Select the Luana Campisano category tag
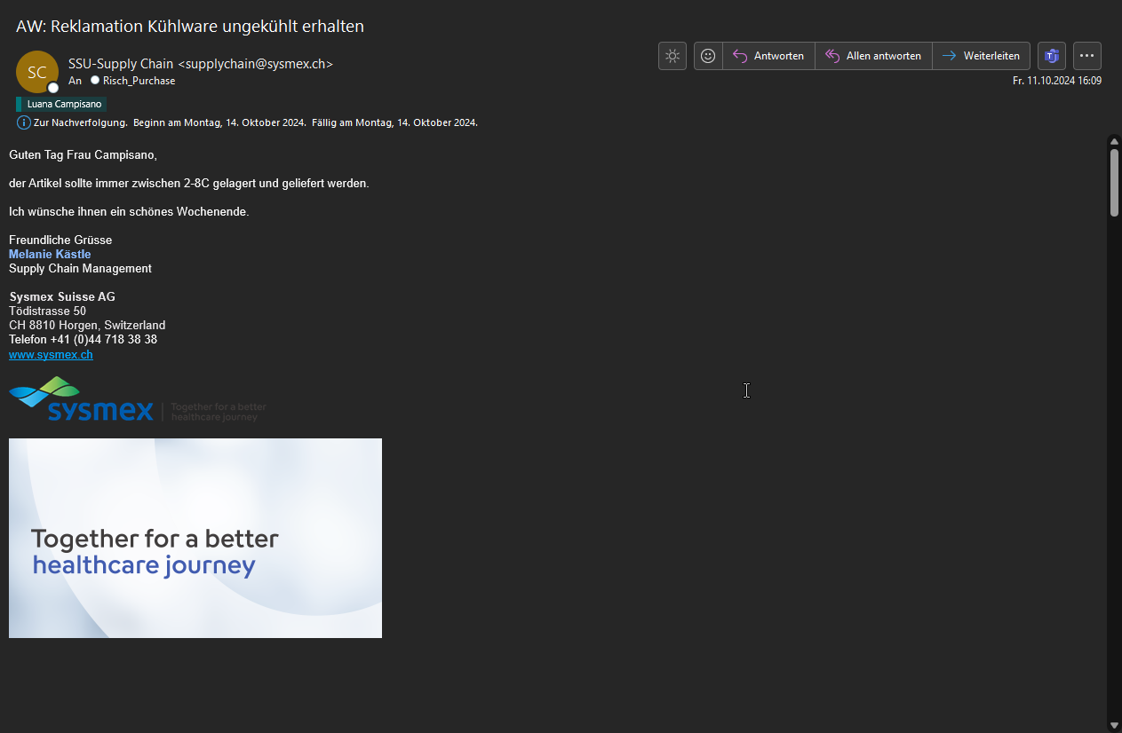 coord(62,104)
